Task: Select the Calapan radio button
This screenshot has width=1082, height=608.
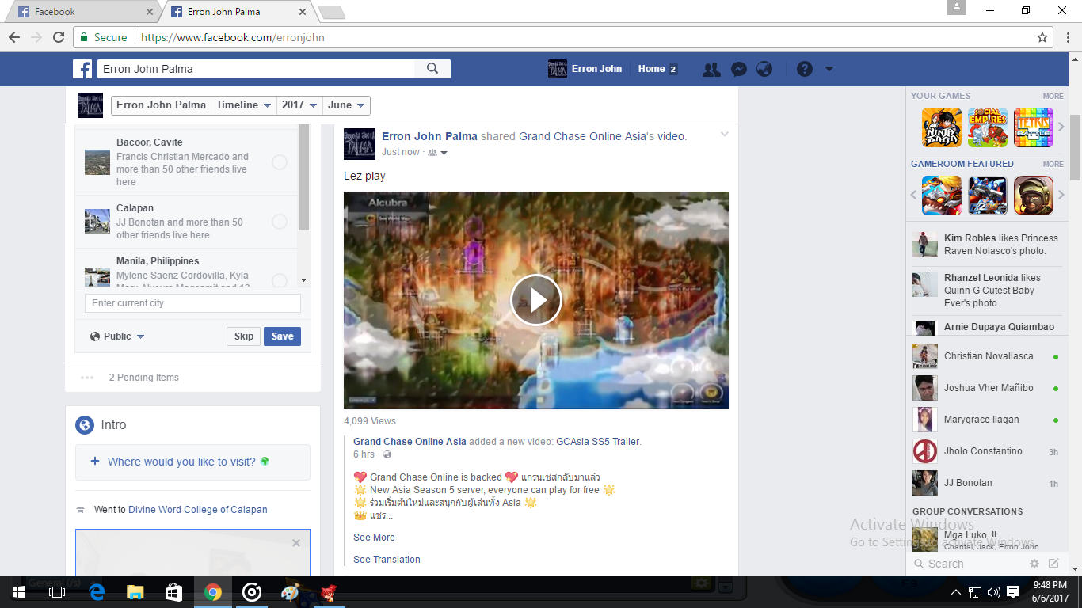Action: (280, 222)
